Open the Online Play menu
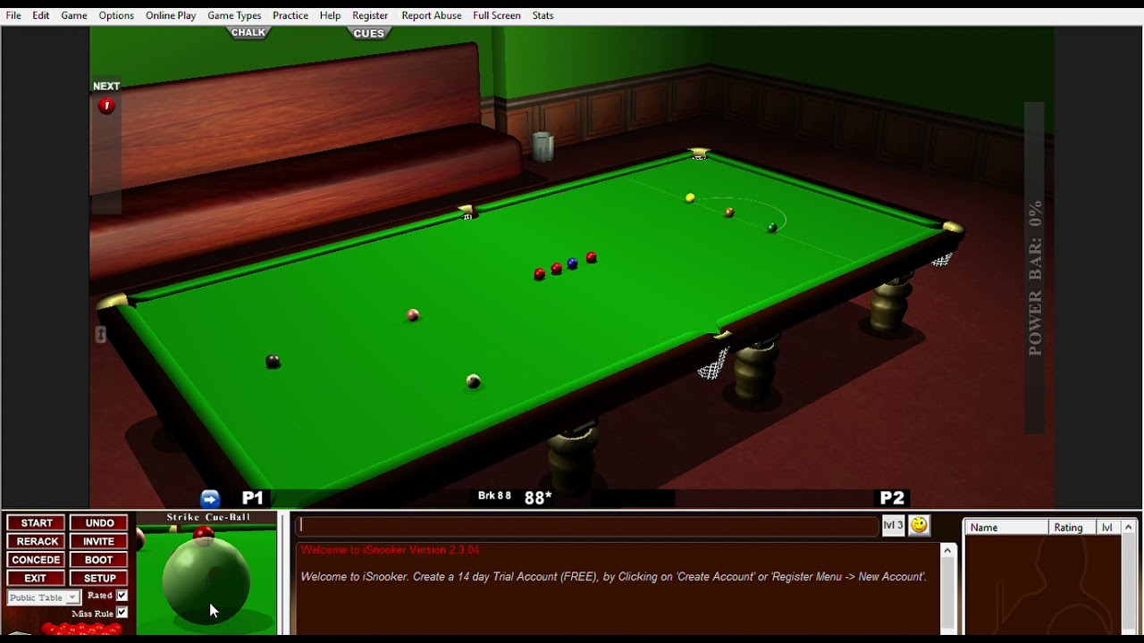This screenshot has width=1144, height=643. click(x=171, y=15)
